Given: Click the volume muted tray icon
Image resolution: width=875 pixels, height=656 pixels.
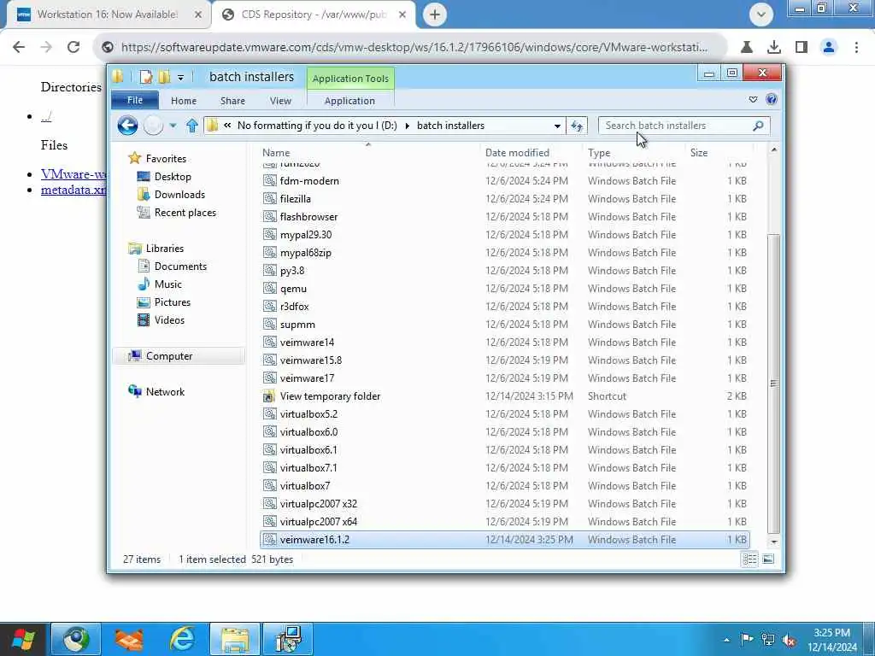Looking at the screenshot, I should coord(790,640).
